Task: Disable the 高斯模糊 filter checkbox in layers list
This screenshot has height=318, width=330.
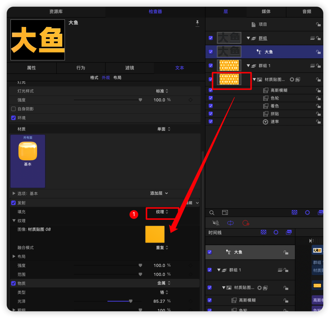Action: coord(211,90)
